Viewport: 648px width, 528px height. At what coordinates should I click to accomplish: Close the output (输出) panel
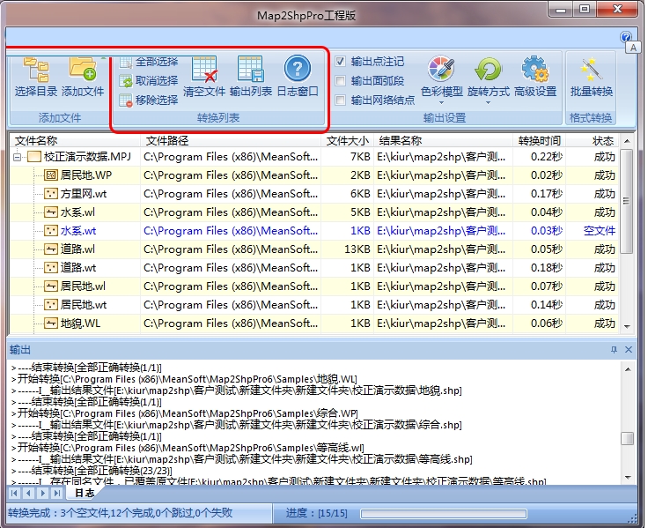629,350
